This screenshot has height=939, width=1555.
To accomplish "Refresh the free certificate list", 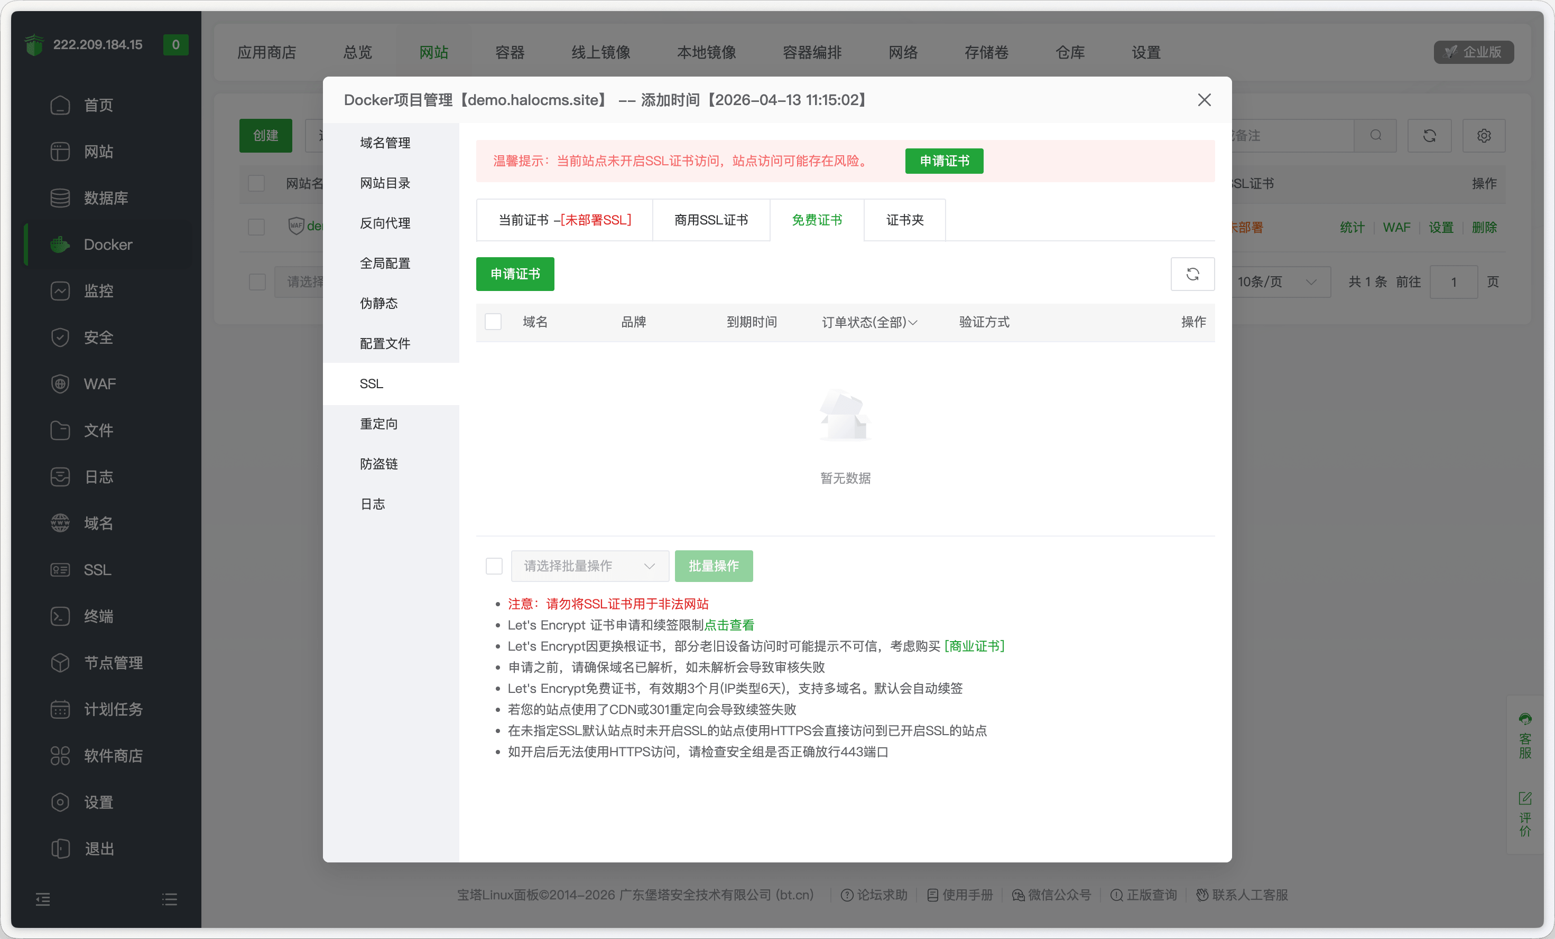I will 1192,274.
